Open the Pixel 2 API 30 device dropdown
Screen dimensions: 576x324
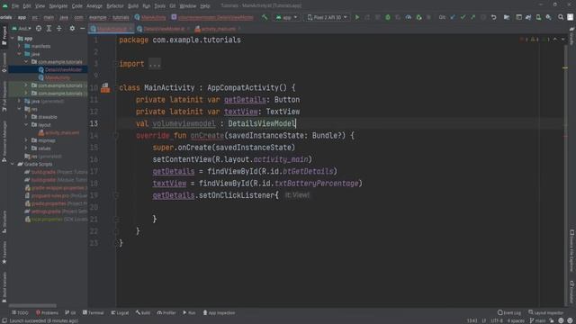(327, 17)
